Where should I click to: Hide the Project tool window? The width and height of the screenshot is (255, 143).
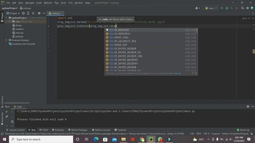pos(44,13)
